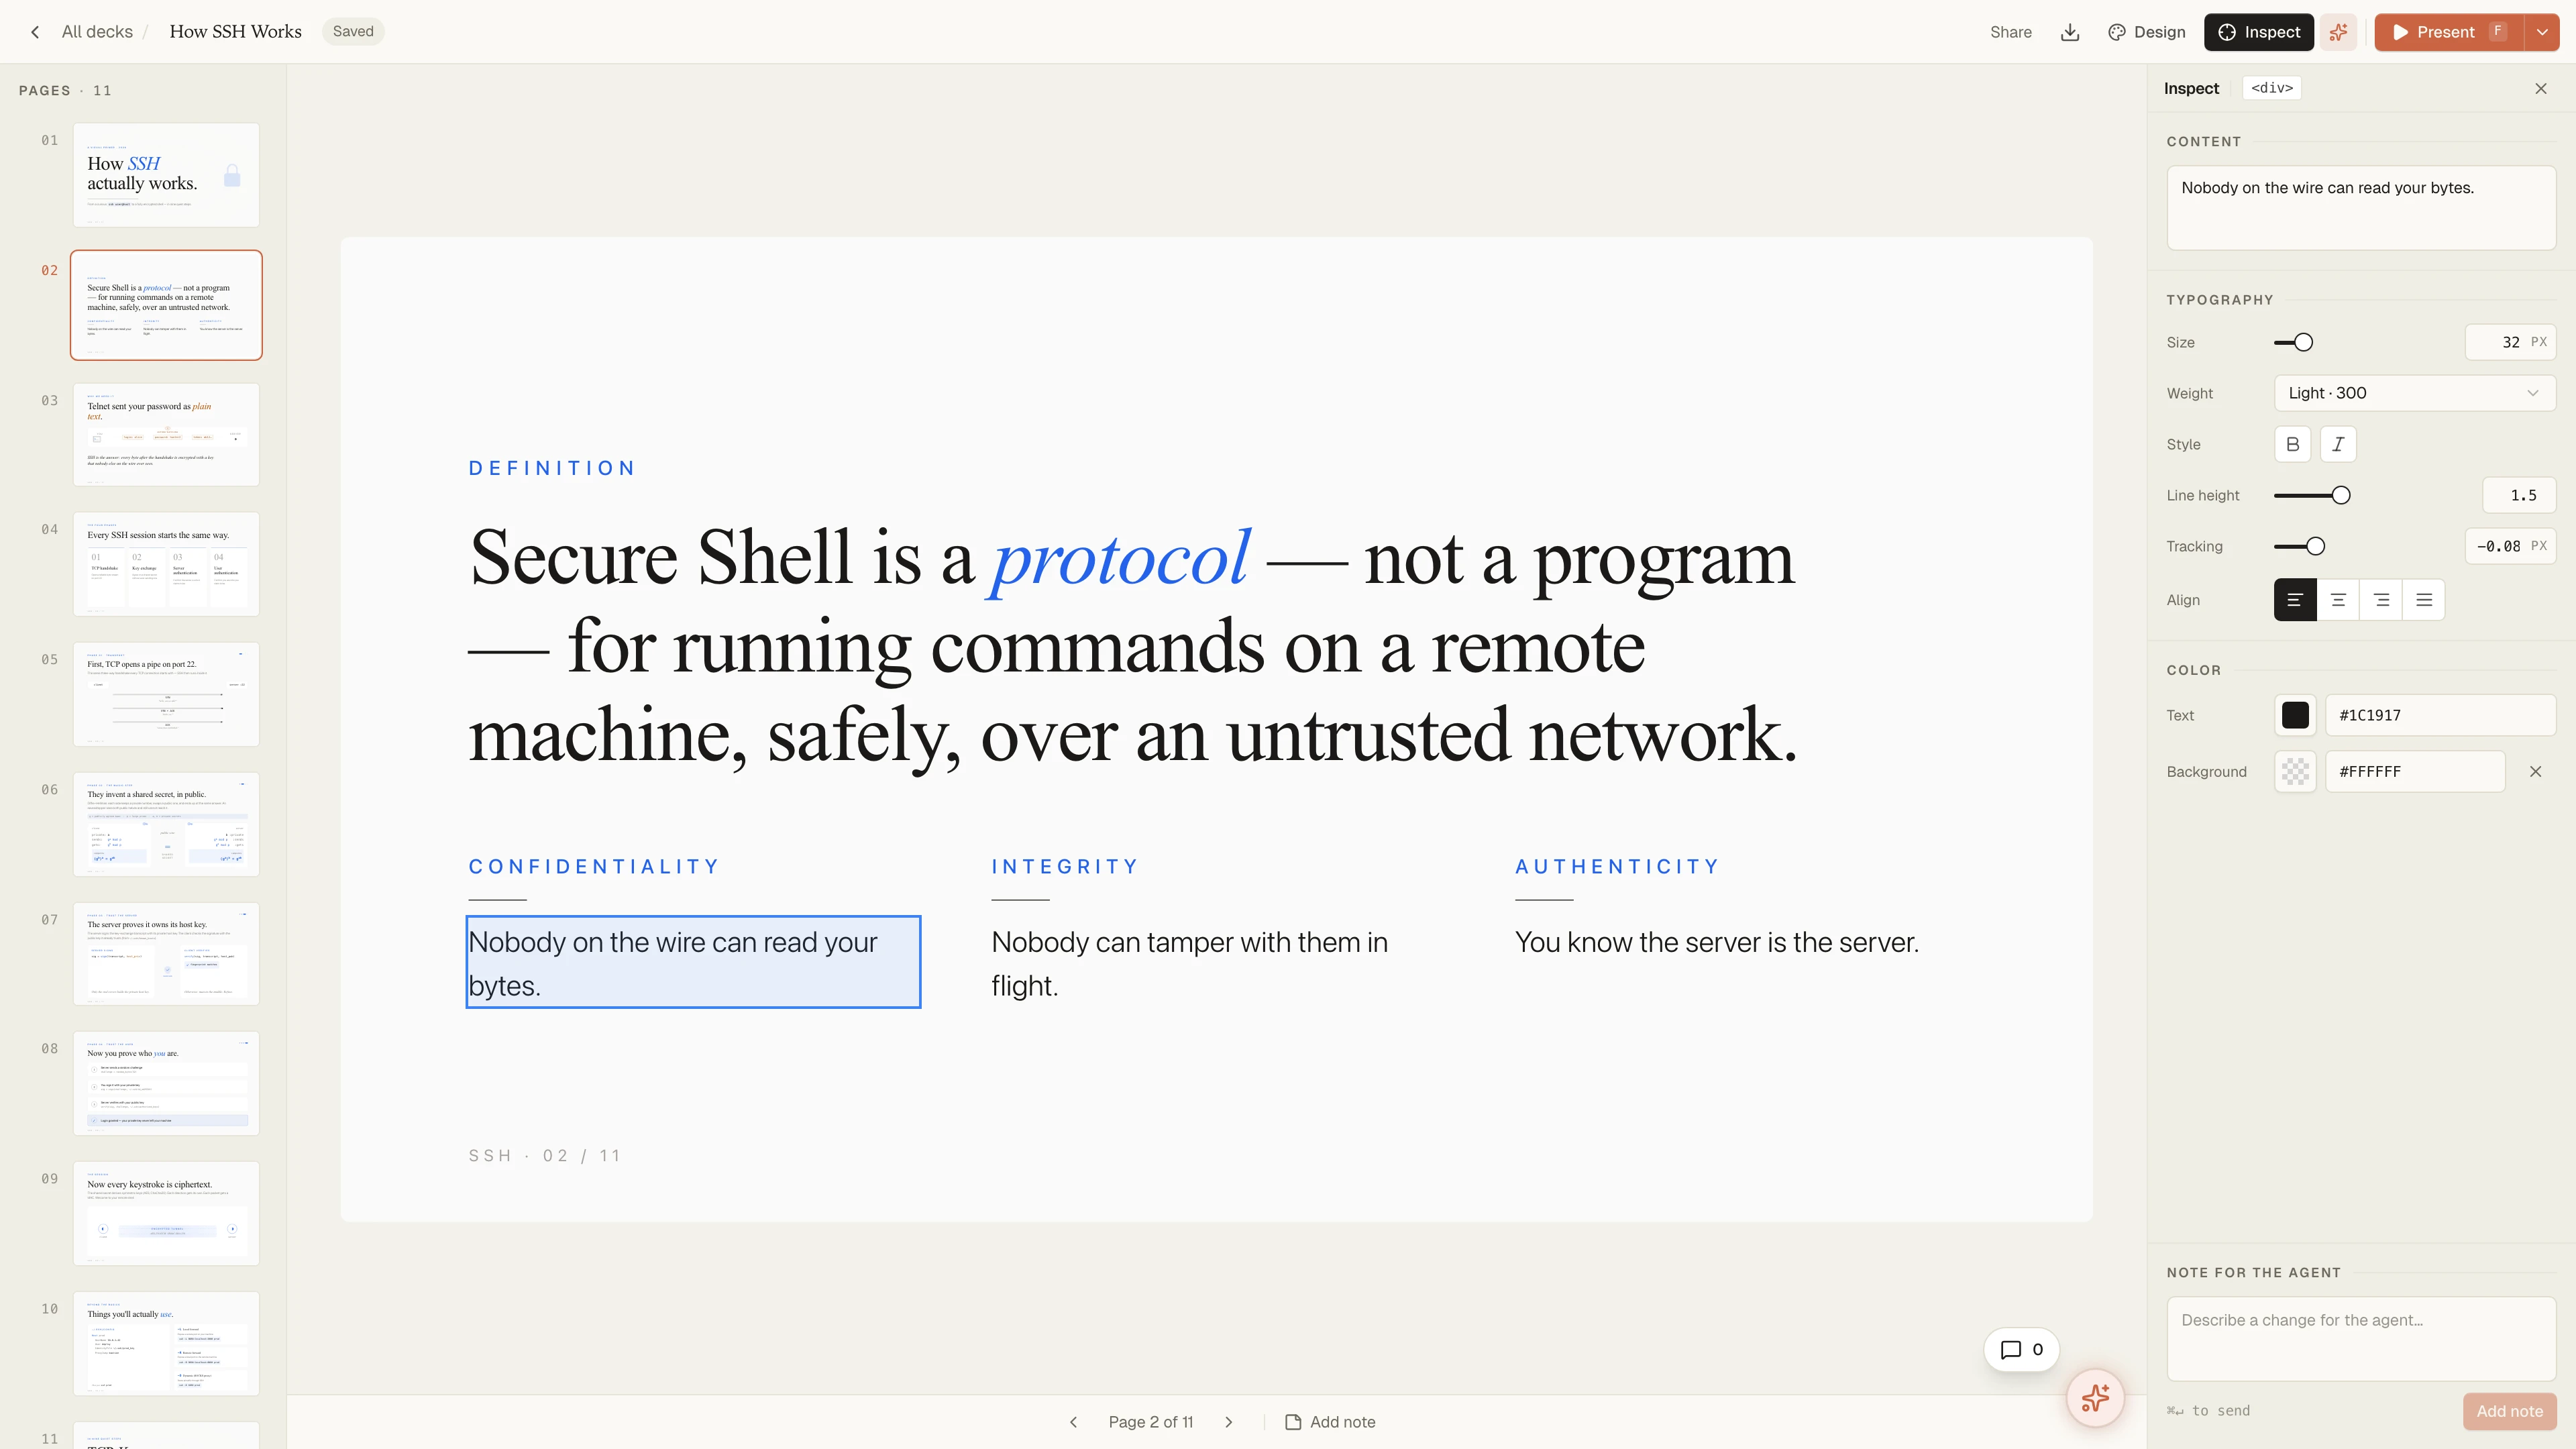Select page 06 shared secret thumbnail
The width and height of the screenshot is (2576, 1449).
pos(166,824)
